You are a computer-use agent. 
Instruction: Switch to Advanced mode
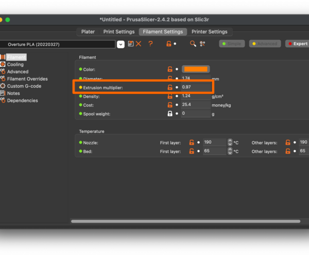pos(265,44)
